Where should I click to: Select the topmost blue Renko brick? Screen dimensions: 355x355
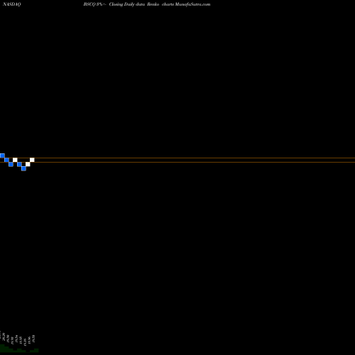point(2,155)
